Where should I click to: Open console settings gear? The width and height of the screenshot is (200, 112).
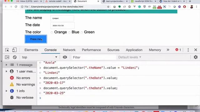click(x=196, y=57)
